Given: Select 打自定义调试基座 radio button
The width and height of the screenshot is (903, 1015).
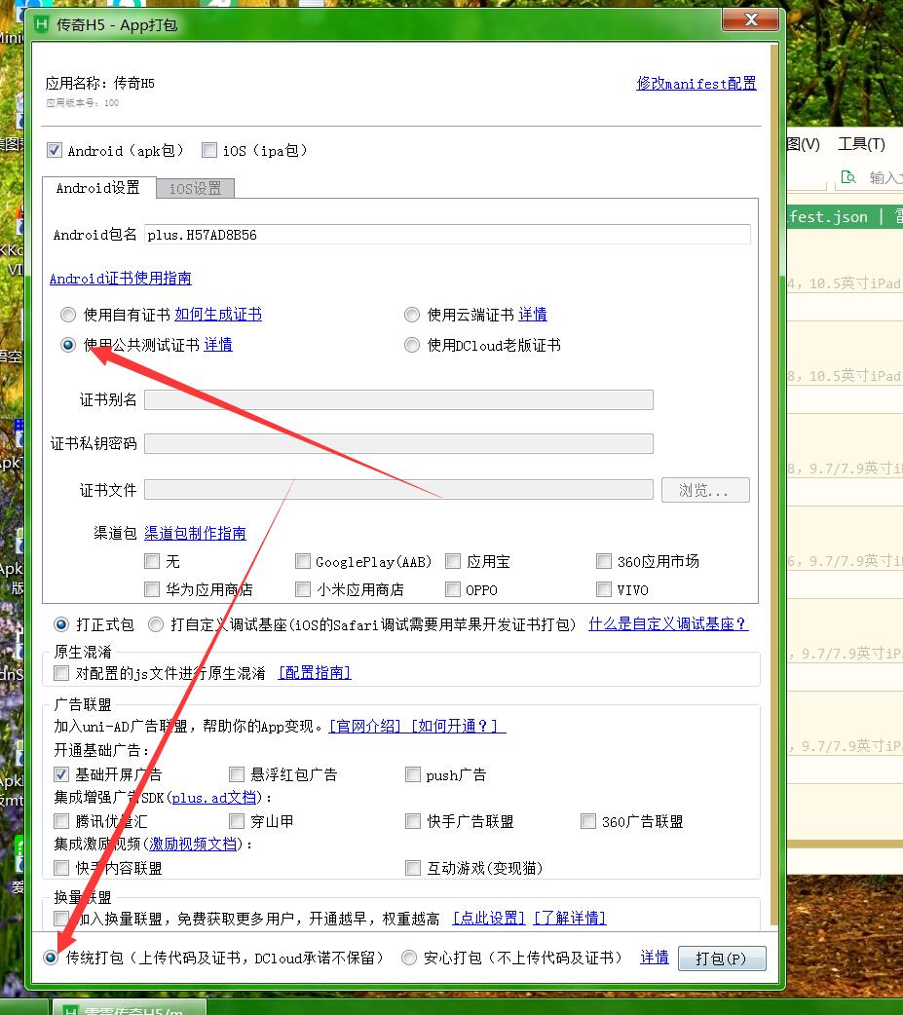Looking at the screenshot, I should (x=156, y=624).
